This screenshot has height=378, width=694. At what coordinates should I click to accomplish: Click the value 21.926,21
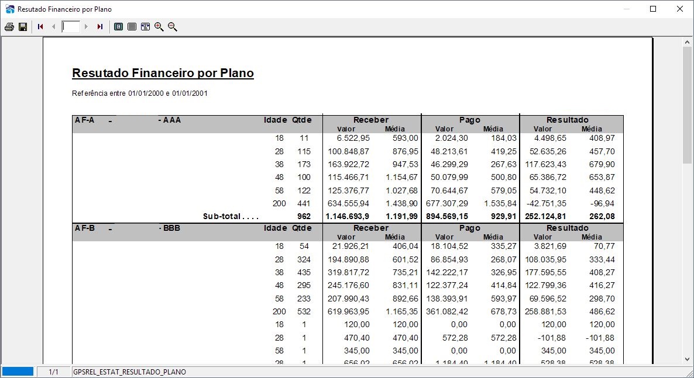click(x=351, y=246)
